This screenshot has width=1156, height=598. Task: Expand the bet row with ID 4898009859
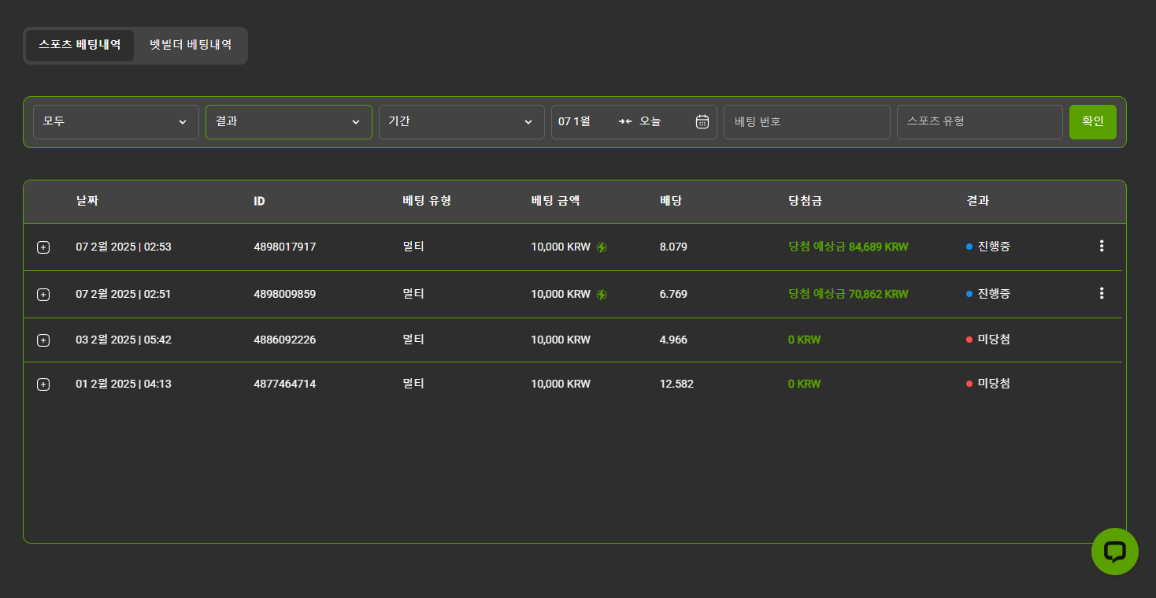coord(43,295)
